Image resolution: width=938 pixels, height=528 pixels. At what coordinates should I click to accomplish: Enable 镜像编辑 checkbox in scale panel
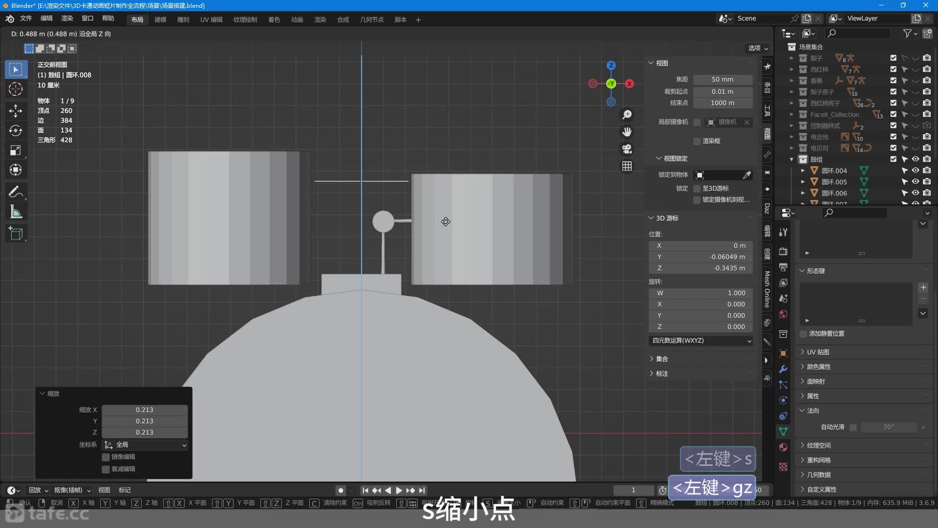click(x=106, y=457)
